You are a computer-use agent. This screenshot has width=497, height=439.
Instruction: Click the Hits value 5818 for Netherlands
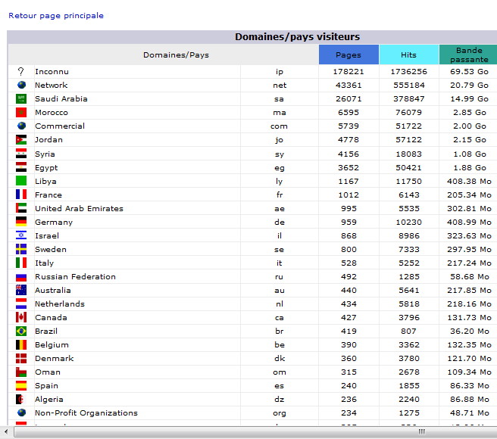(x=409, y=304)
